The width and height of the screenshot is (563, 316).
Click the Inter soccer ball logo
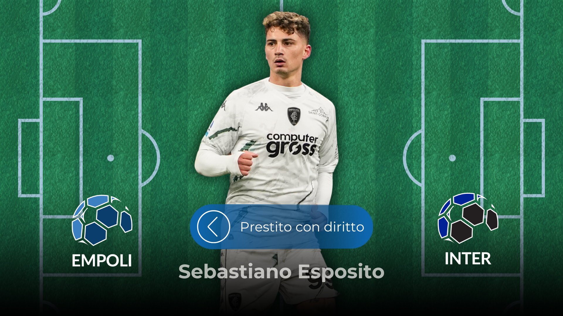(468, 218)
